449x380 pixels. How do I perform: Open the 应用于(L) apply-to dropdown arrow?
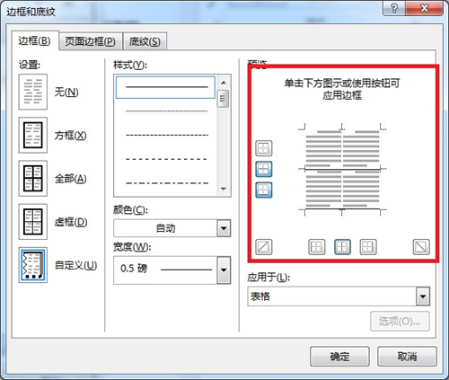click(423, 296)
